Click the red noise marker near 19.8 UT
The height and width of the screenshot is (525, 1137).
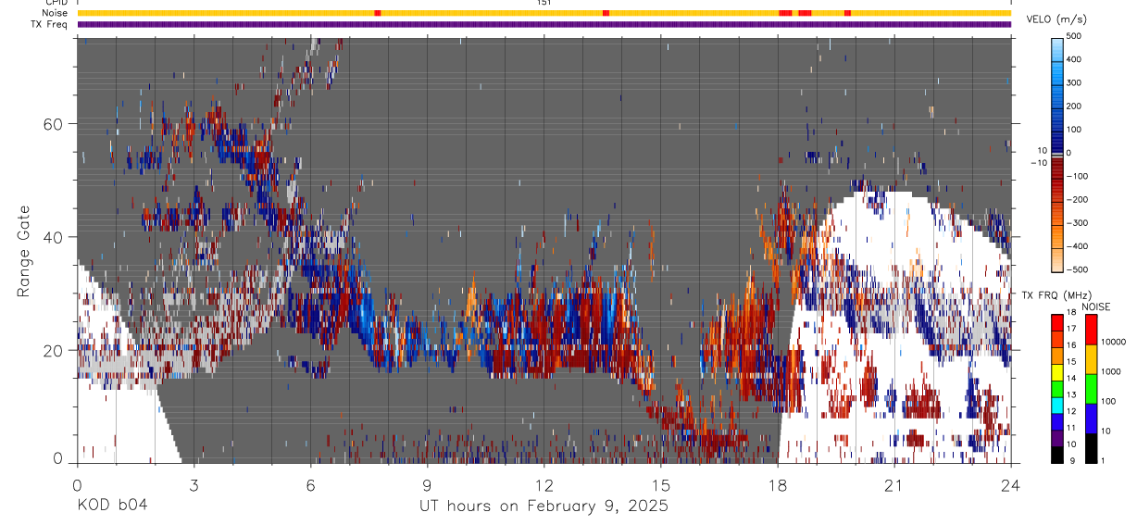pyautogui.click(x=847, y=13)
